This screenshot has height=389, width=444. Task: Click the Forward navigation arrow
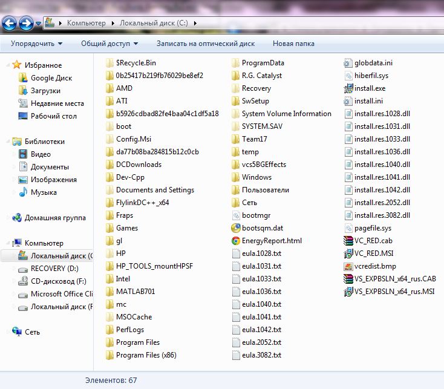click(27, 23)
